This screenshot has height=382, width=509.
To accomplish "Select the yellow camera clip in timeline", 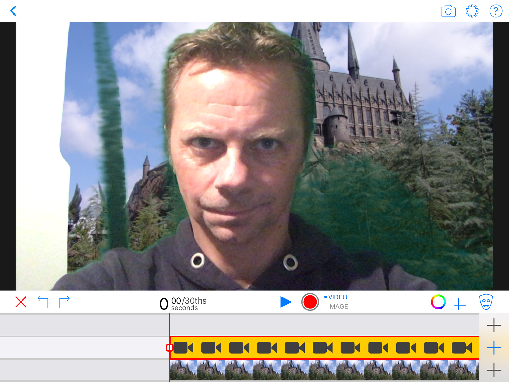I will [324, 348].
